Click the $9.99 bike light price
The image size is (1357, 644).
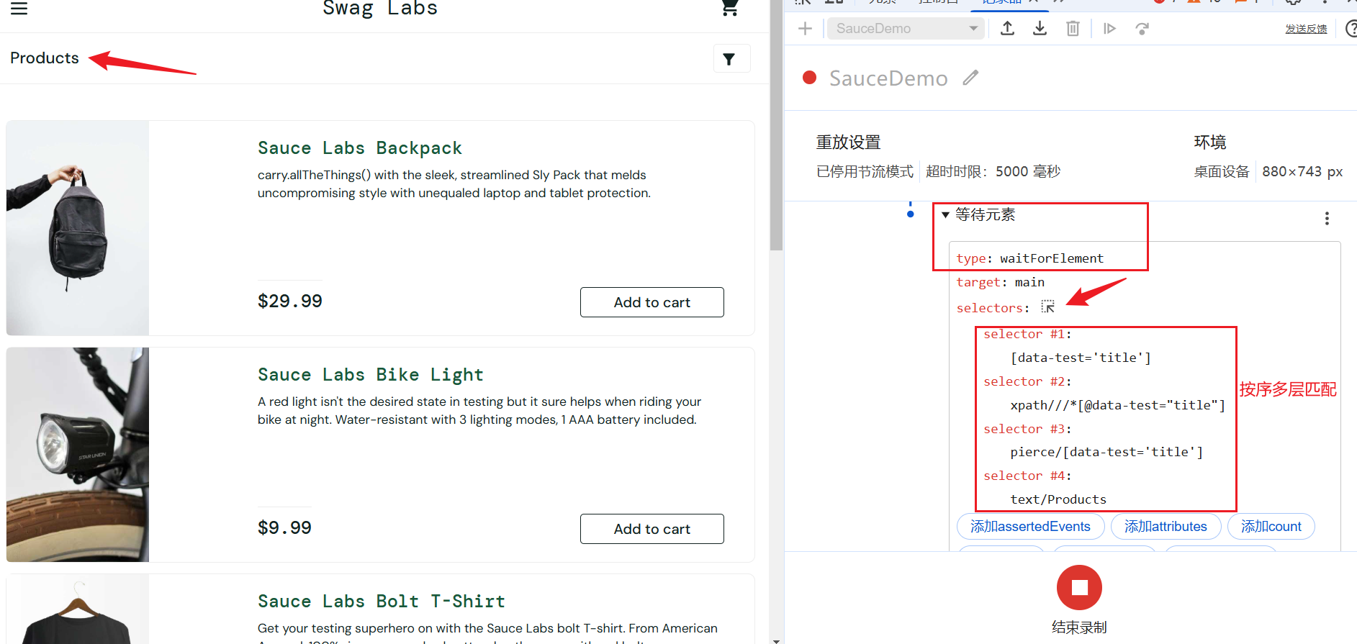[284, 527]
